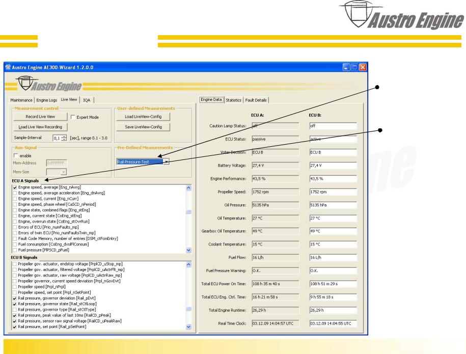This screenshot has width=466, height=354.
Task: Click ECU A Caution Lamp Status field
Action: (275, 126)
